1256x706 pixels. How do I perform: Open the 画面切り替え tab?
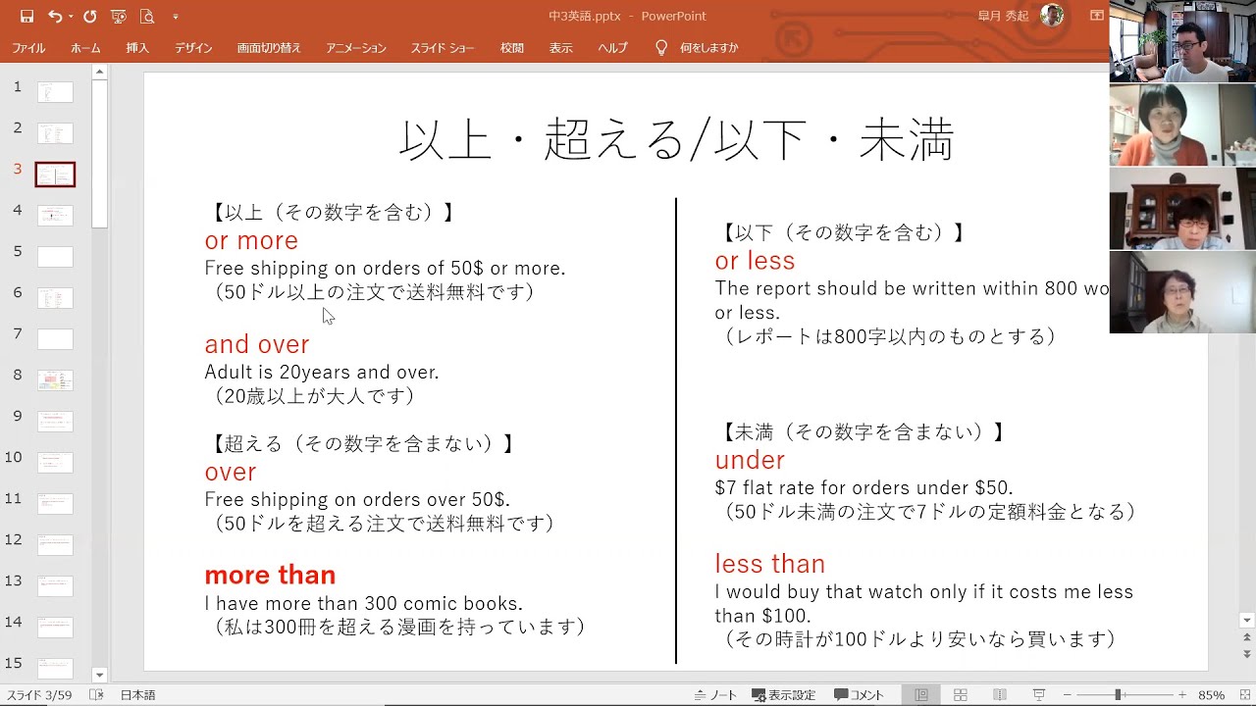click(x=269, y=48)
